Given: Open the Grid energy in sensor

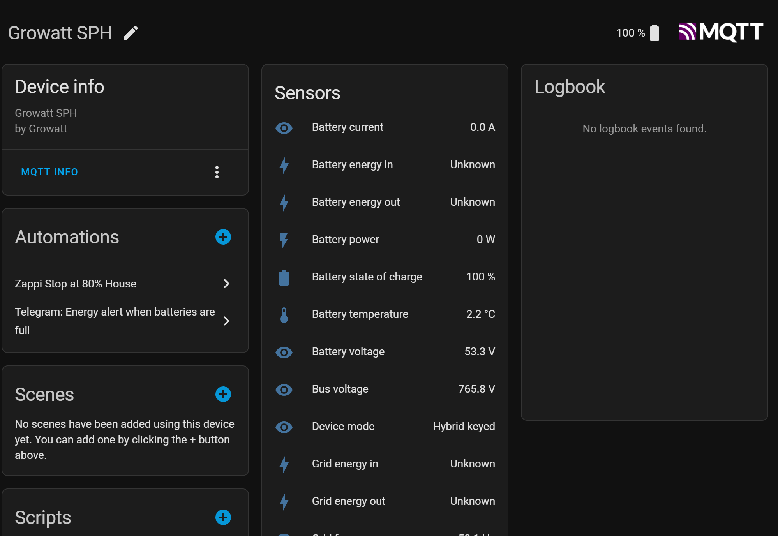Looking at the screenshot, I should coord(385,464).
